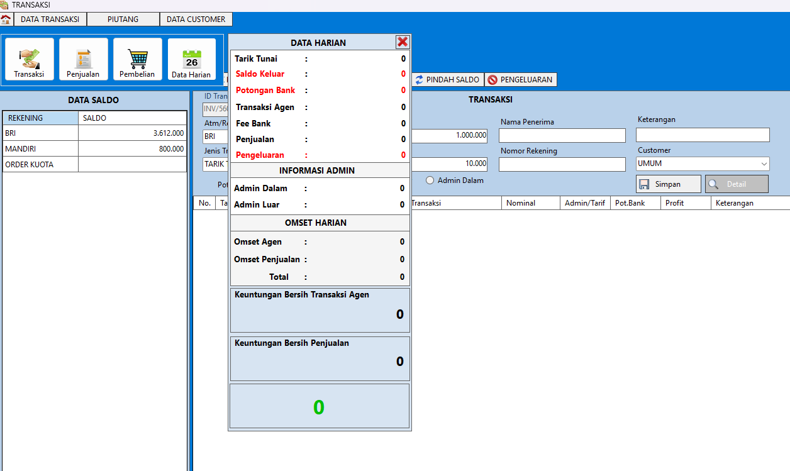Switch to the Piutang tab
The image size is (790, 471).
(x=123, y=19)
